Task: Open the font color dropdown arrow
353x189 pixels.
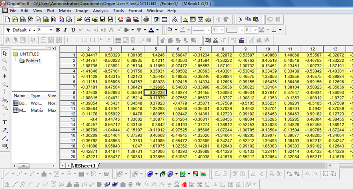Action: coord(157,30)
